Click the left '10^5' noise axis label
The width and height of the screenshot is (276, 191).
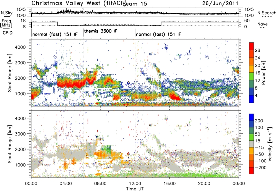pyautogui.click(x=21, y=9)
